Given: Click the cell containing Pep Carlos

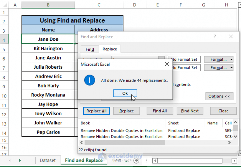Looking at the screenshot, I should tap(48, 132).
